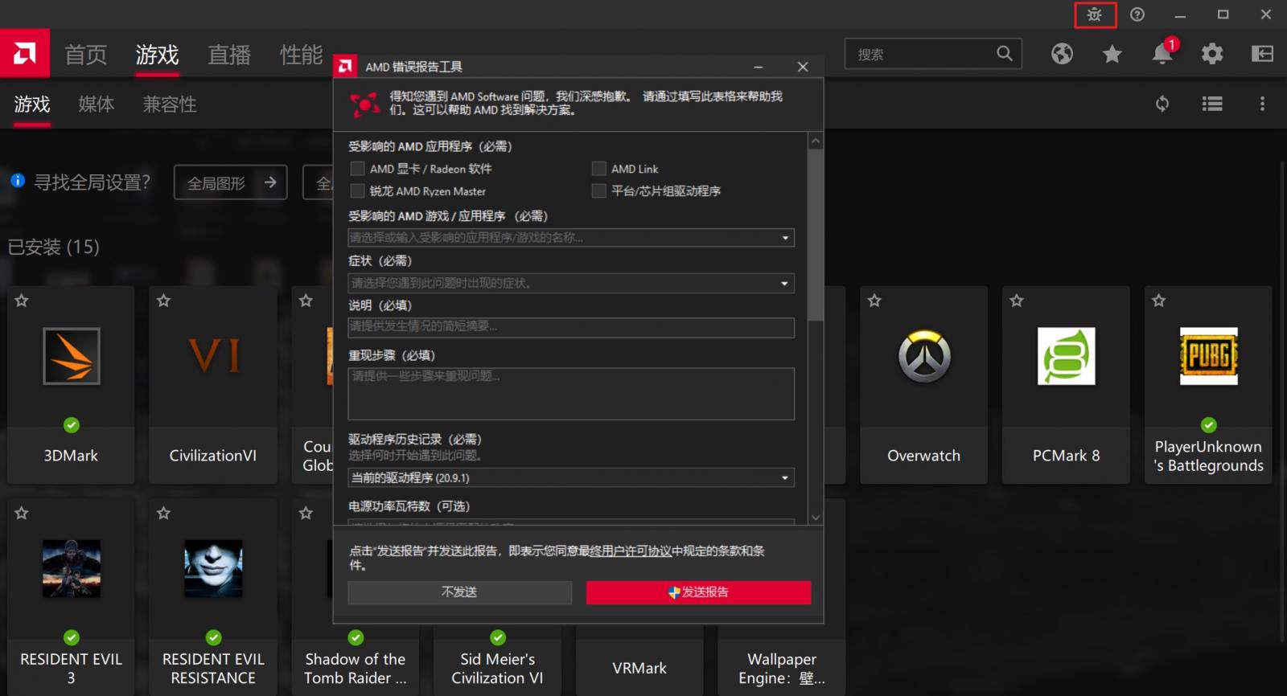
Task: Open the help question mark icon
Action: click(x=1137, y=14)
